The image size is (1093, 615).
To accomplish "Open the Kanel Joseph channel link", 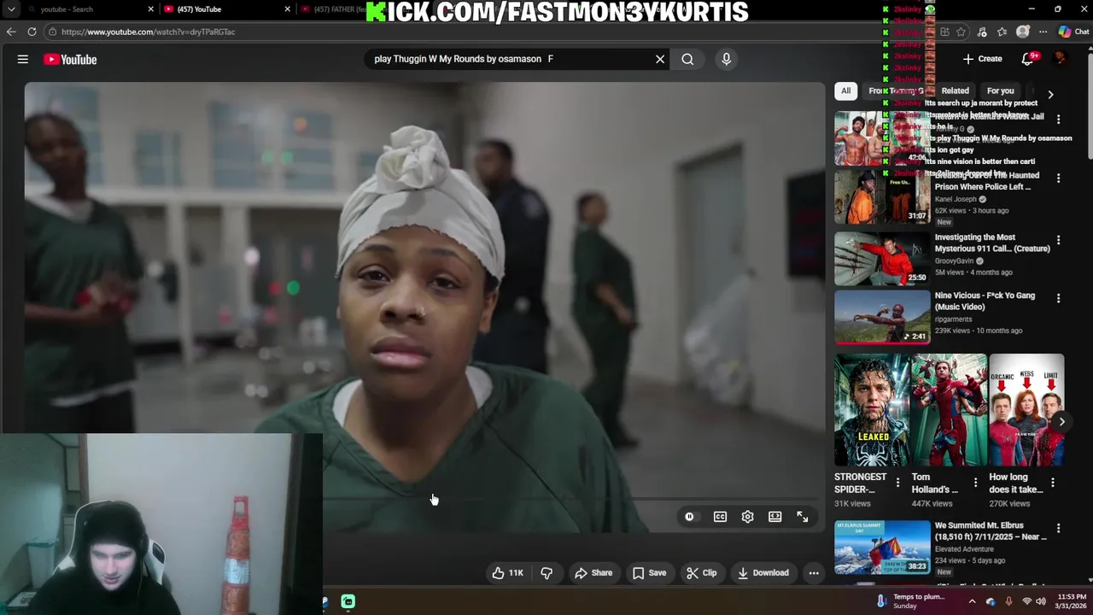I will (x=956, y=199).
